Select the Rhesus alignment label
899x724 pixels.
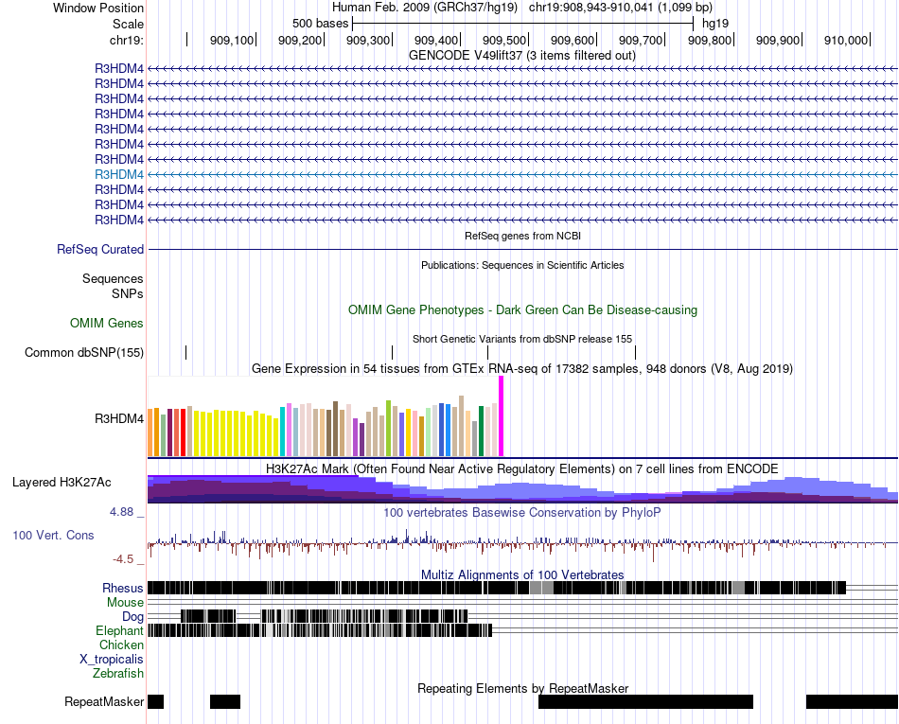pos(123,588)
